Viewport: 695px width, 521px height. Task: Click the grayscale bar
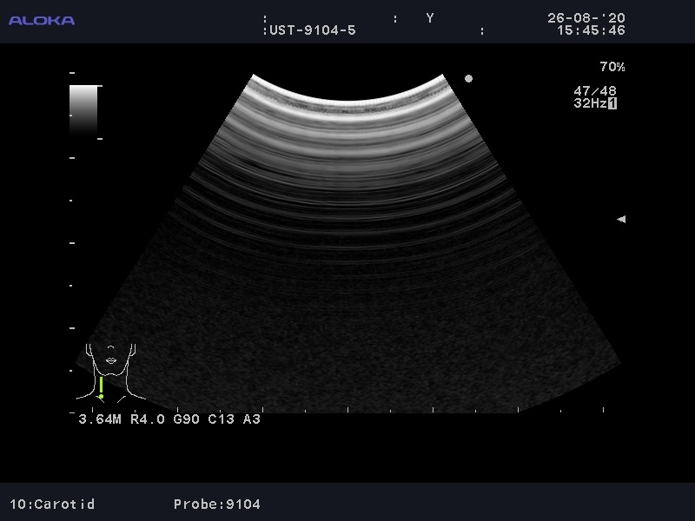click(83, 109)
